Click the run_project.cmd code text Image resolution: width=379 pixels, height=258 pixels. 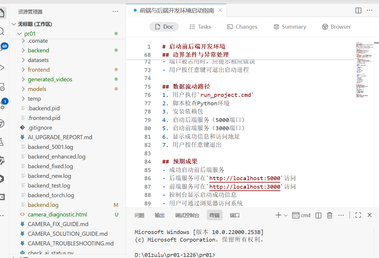pos(226,95)
